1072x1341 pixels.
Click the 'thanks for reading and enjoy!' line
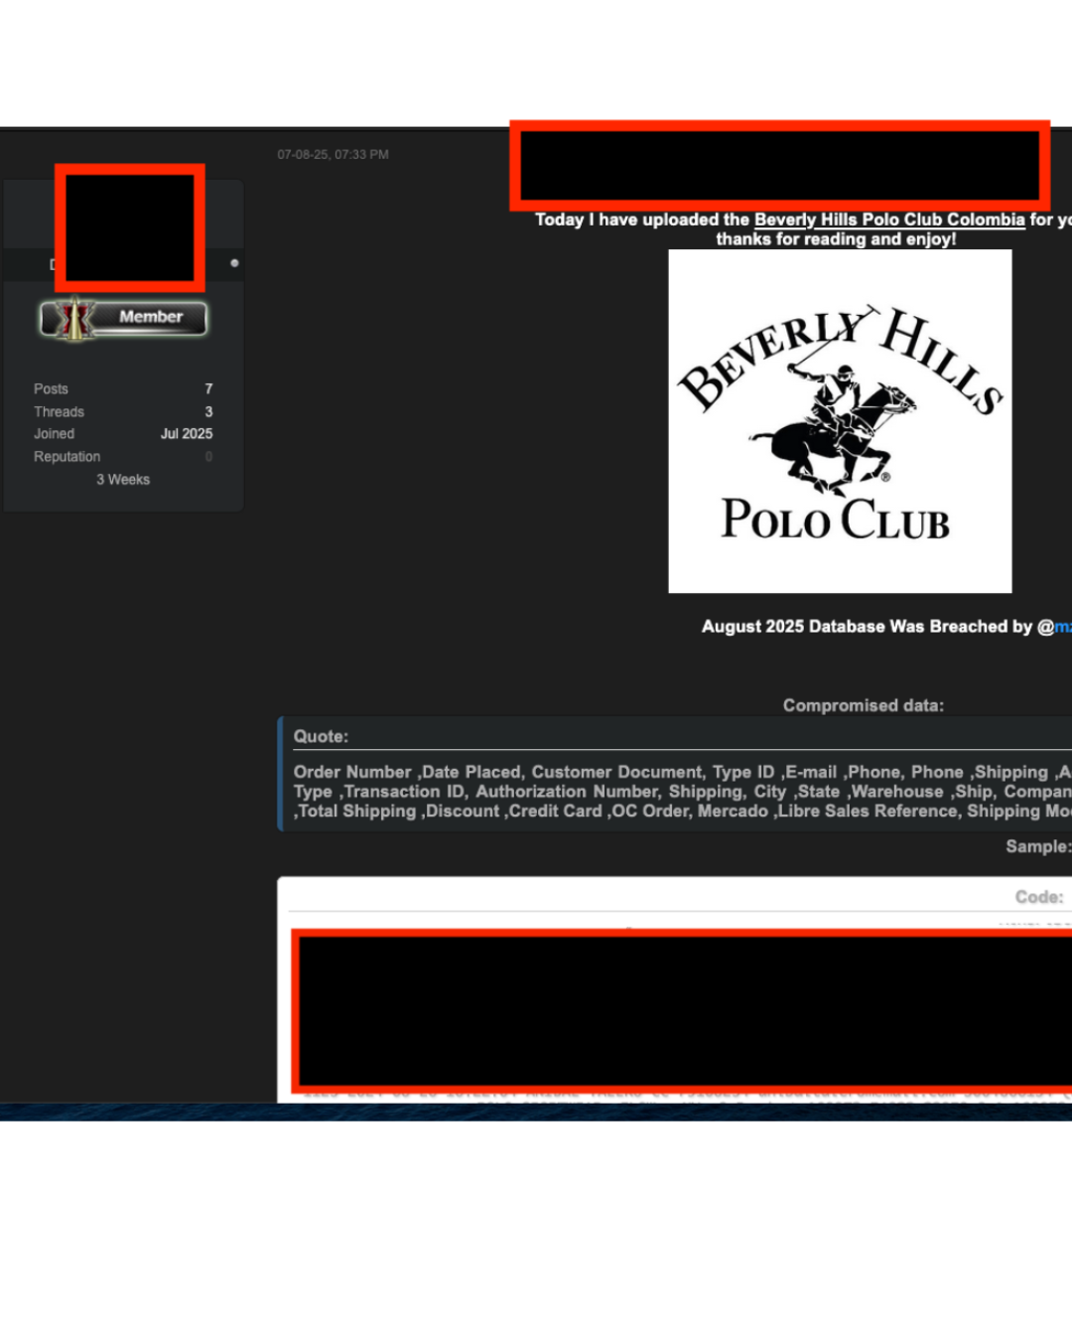836,239
